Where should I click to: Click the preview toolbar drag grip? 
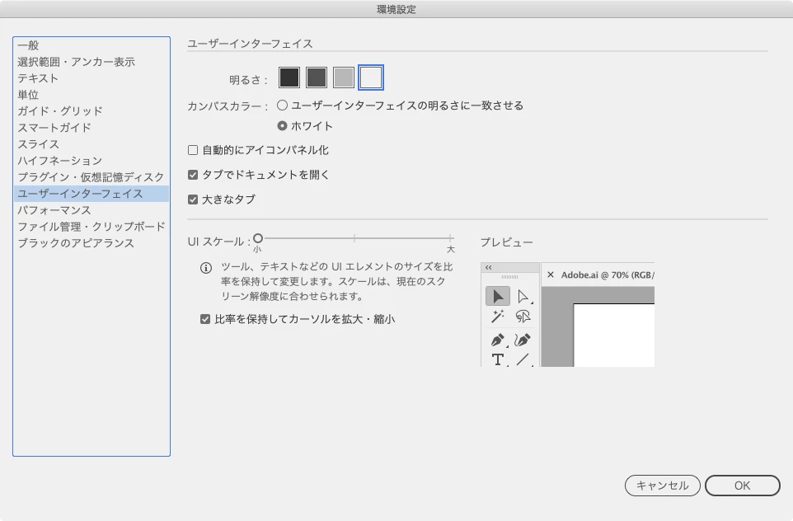509,277
